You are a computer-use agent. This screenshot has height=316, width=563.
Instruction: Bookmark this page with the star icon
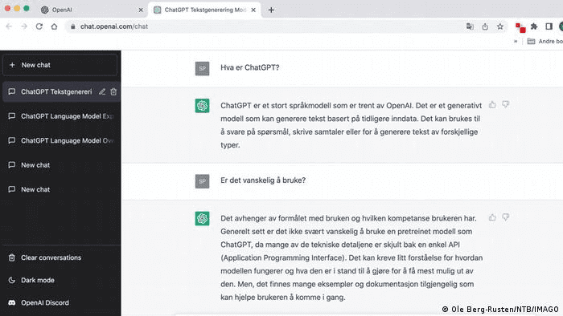[x=499, y=26]
